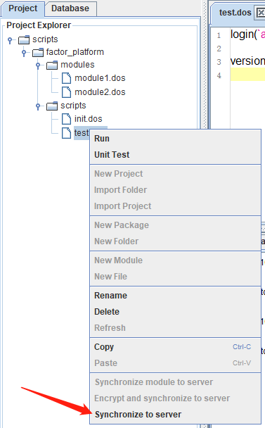The width and height of the screenshot is (265, 428).
Task: Collapse the modules folder node
Action: [x=38, y=65]
